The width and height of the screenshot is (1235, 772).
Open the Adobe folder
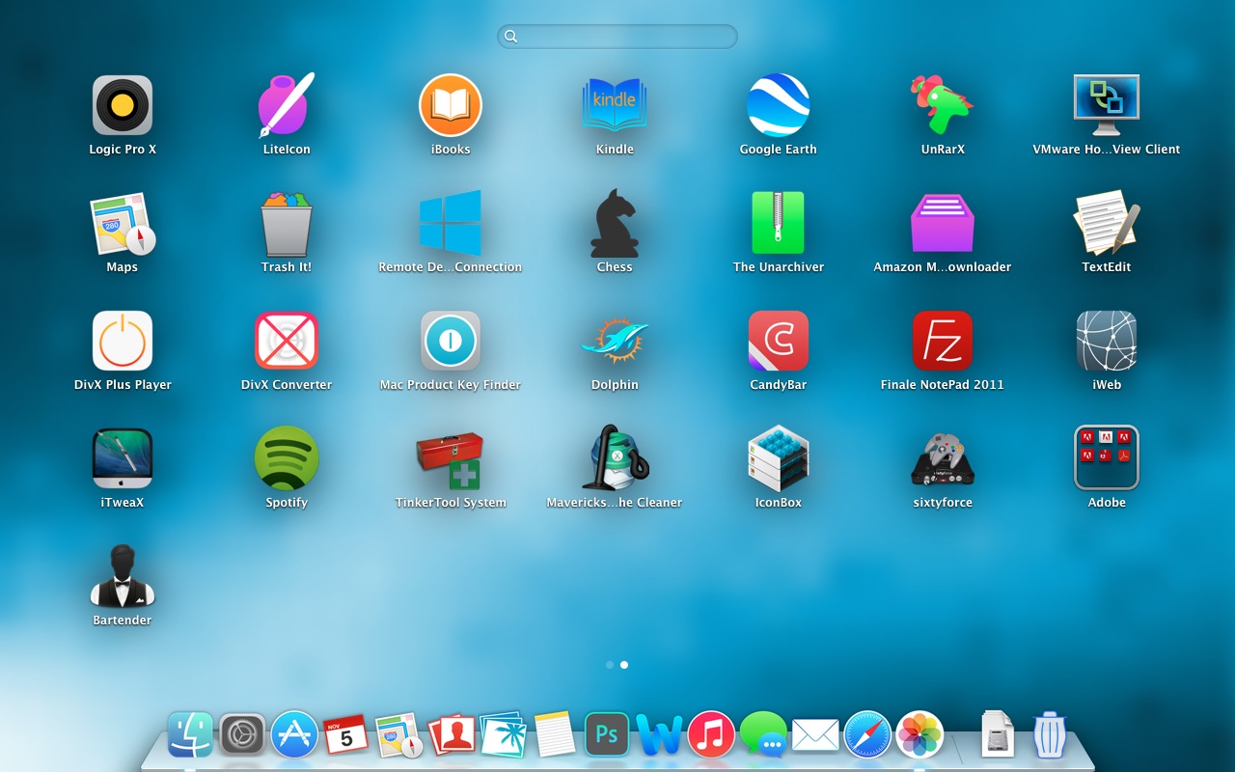click(1107, 458)
